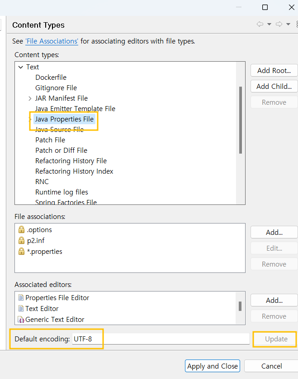Click the Add Root... button
The width and height of the screenshot is (298, 379).
click(274, 71)
